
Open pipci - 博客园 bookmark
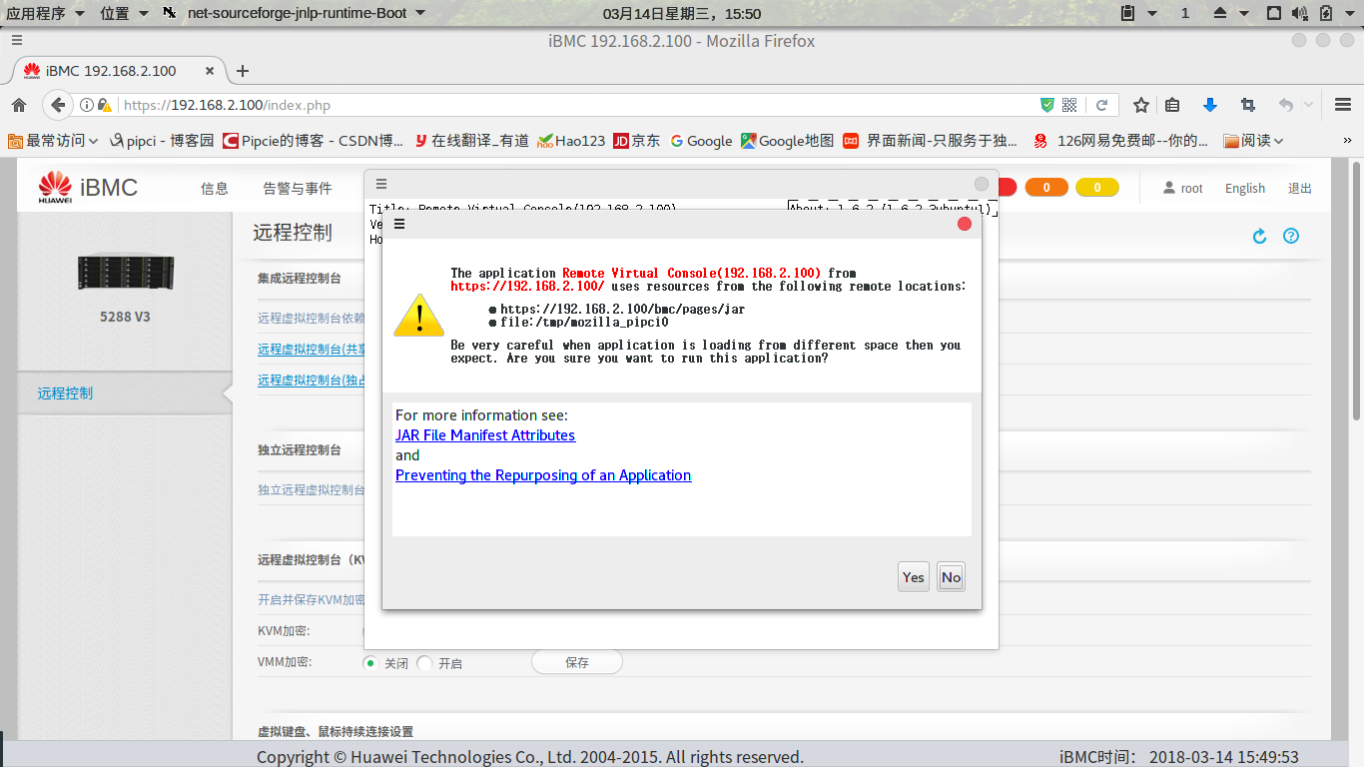[162, 141]
